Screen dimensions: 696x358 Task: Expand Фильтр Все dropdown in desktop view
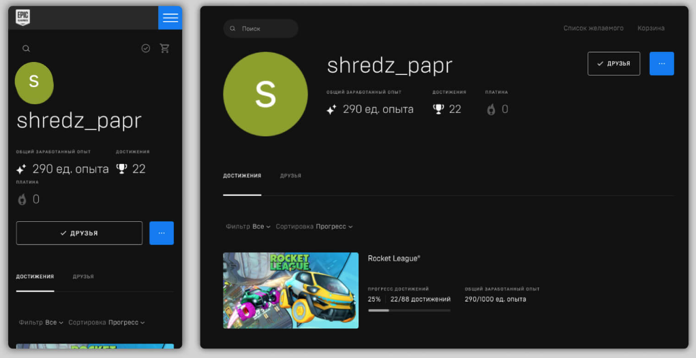coord(248,227)
